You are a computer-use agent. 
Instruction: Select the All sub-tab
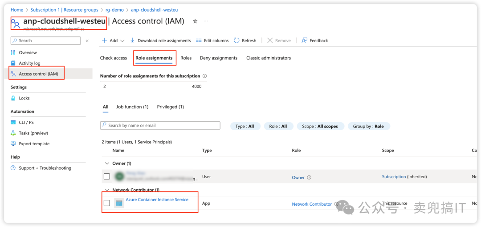(x=106, y=107)
